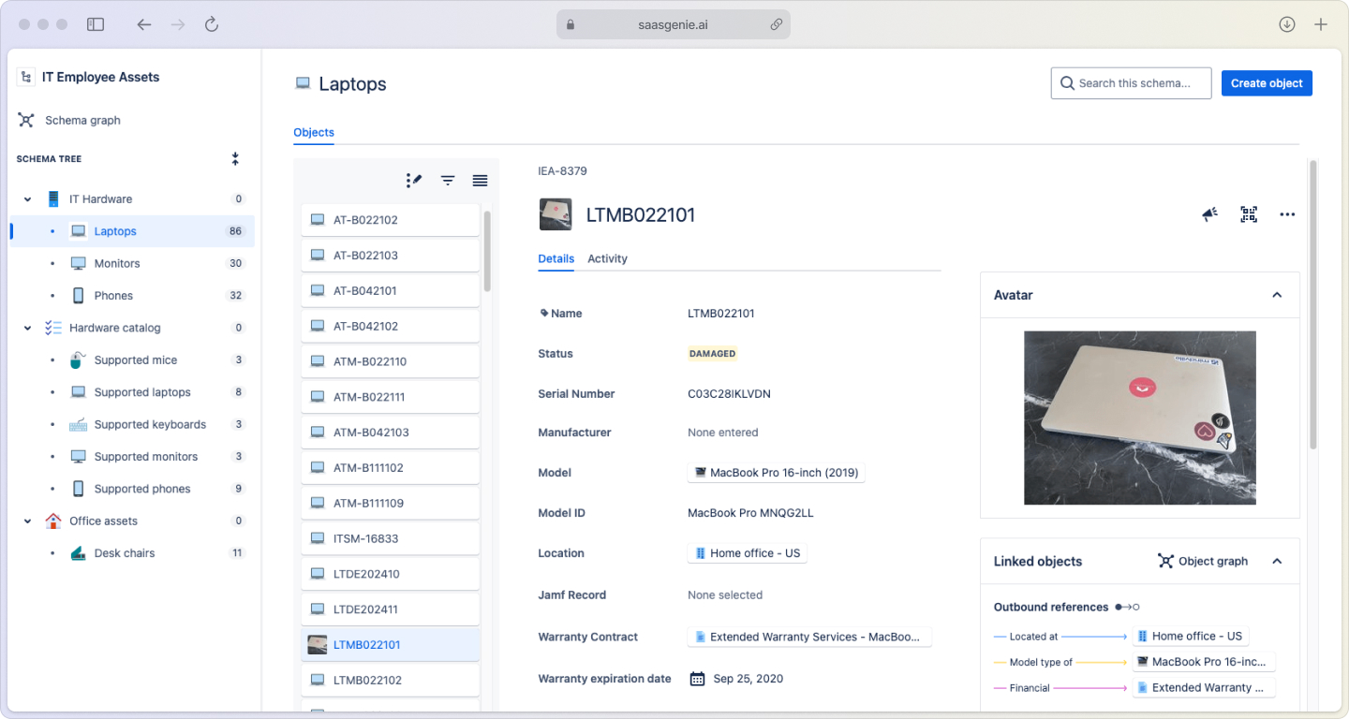Open MacBook Pro 16-inch (2019) model link

click(776, 473)
